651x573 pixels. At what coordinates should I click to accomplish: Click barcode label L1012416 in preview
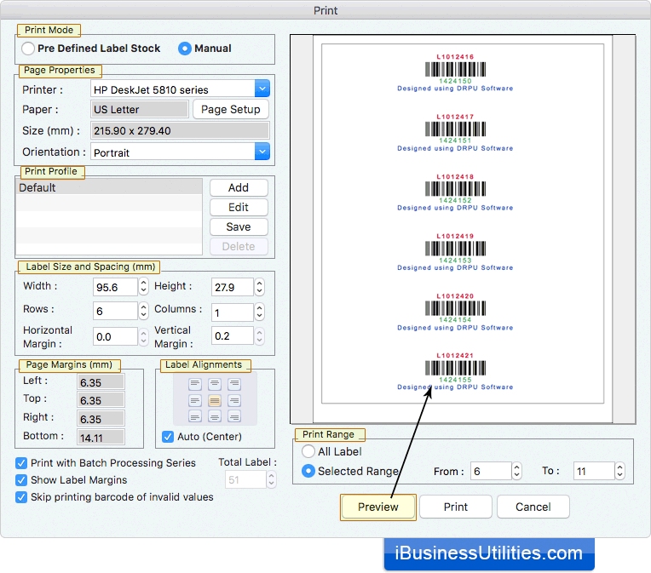click(455, 72)
